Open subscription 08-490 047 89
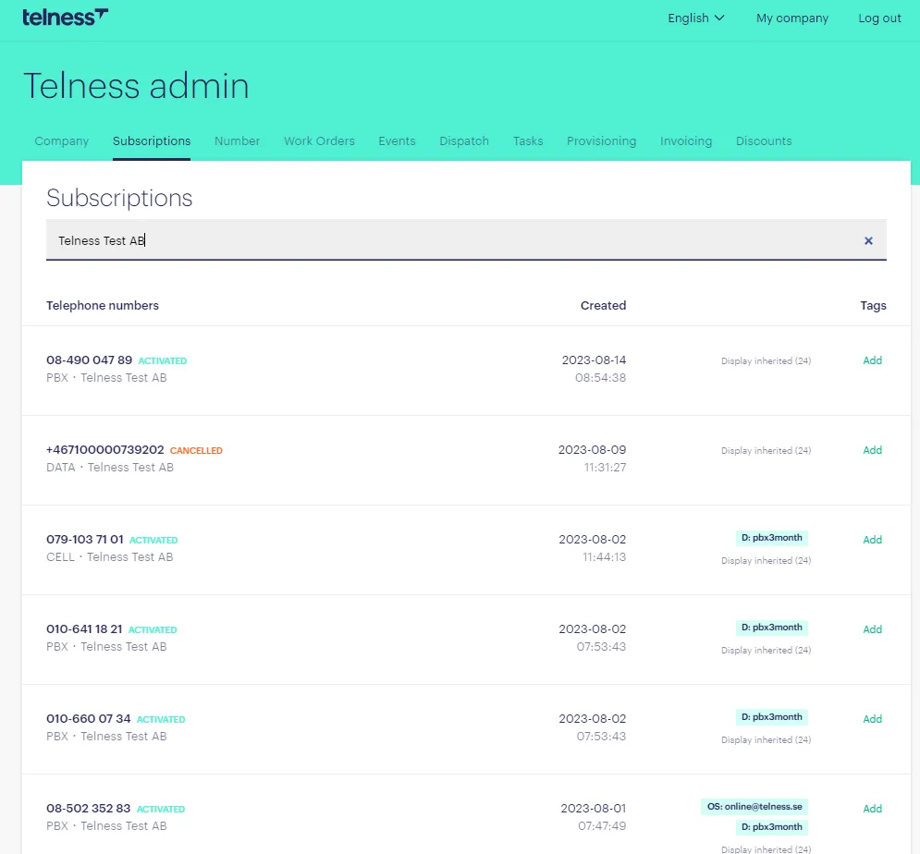 [x=89, y=360]
